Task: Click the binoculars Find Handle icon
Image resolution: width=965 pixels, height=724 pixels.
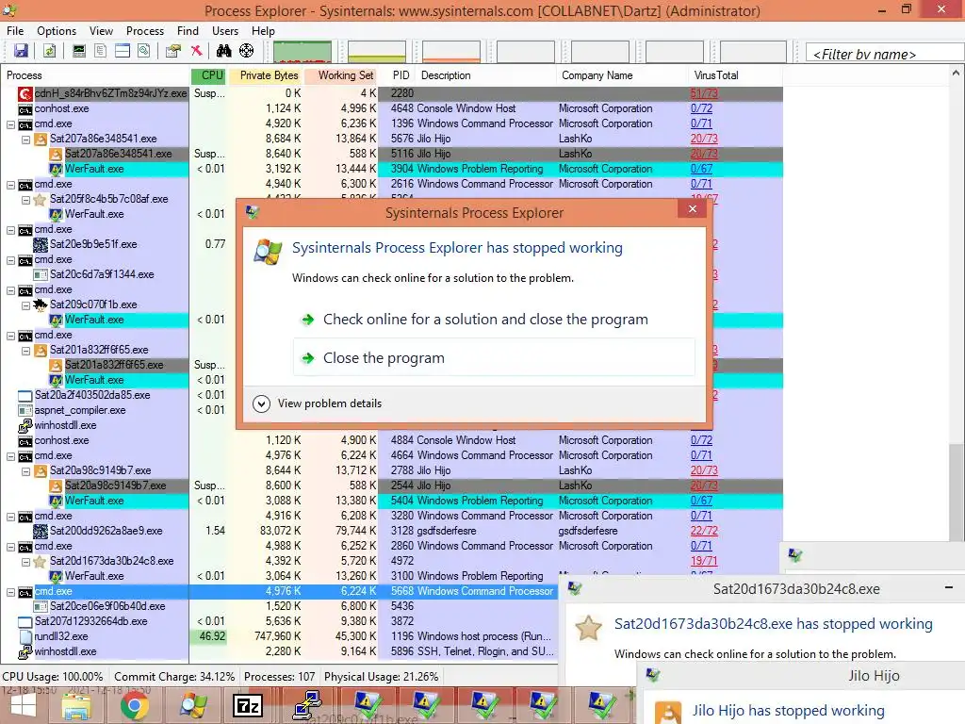Action: [x=224, y=51]
